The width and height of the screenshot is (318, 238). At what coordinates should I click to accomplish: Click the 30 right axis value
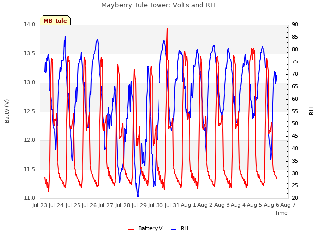pos(295,173)
